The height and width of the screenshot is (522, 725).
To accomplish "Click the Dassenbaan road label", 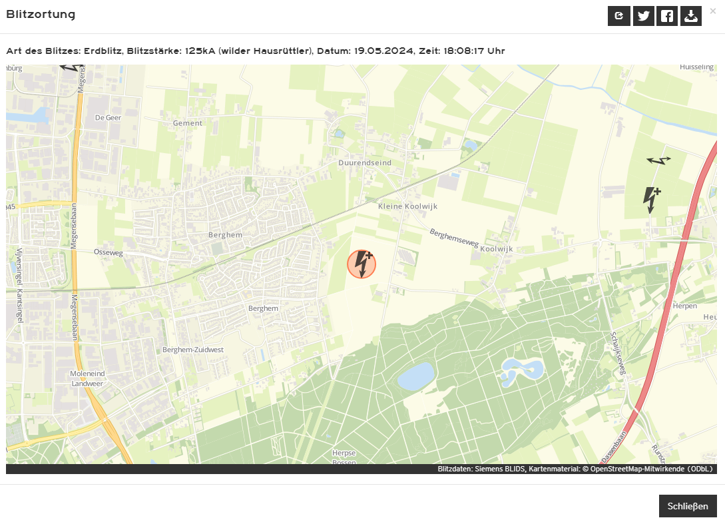I will [x=614, y=447].
